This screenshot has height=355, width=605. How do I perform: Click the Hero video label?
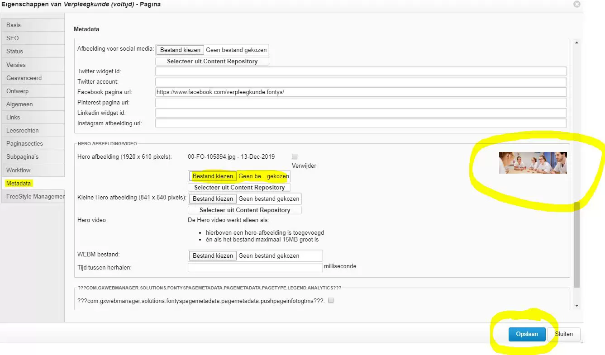click(x=92, y=220)
